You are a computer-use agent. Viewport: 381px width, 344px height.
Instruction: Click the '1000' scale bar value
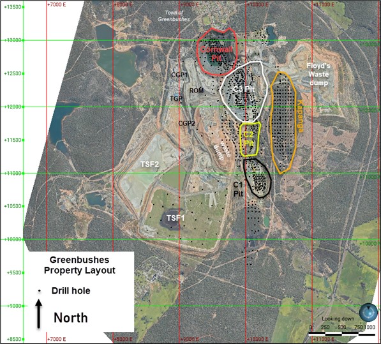point(370,327)
